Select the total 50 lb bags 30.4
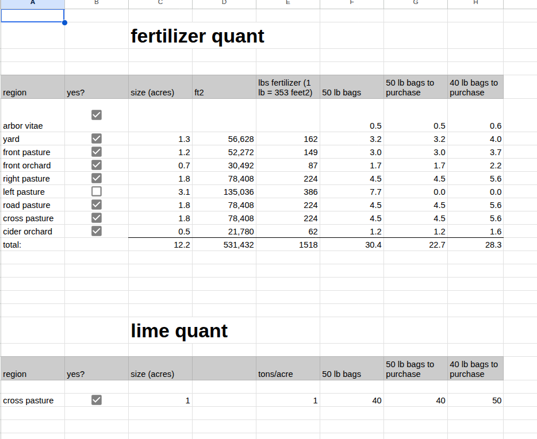Viewport: 537px width, 439px height. (352, 245)
